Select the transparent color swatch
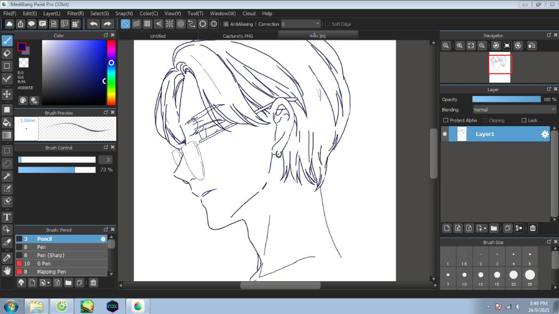Image resolution: width=559 pixels, height=314 pixels. [23, 62]
